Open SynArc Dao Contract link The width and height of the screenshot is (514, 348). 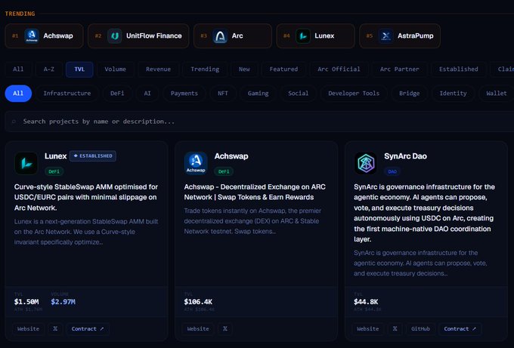(460, 328)
